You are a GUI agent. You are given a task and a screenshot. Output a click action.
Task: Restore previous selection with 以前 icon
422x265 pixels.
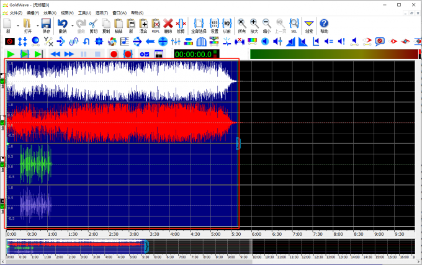pyautogui.click(x=227, y=26)
